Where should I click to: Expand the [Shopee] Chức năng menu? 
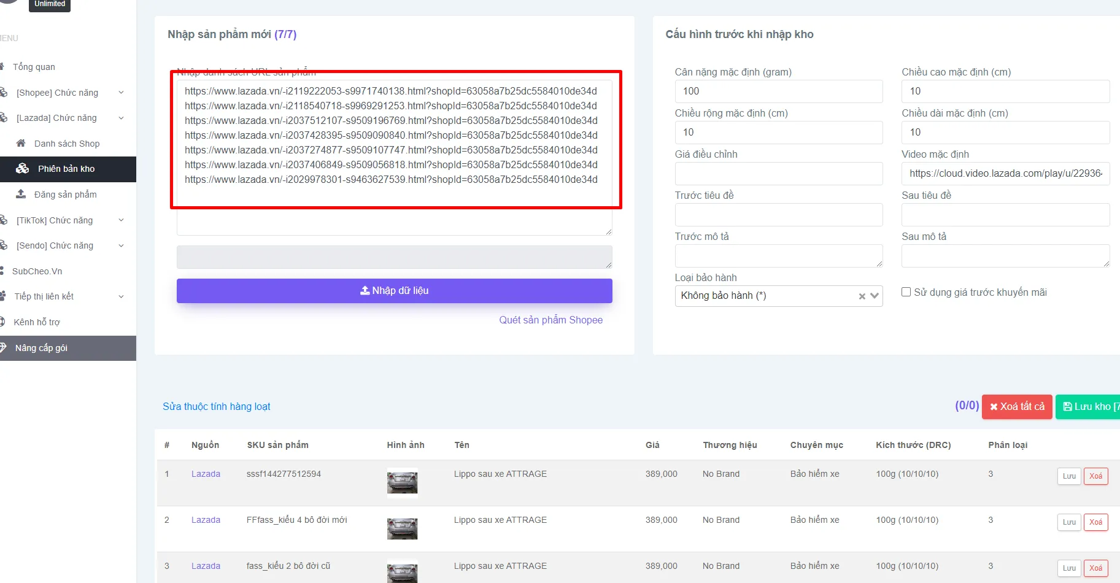tap(68, 93)
